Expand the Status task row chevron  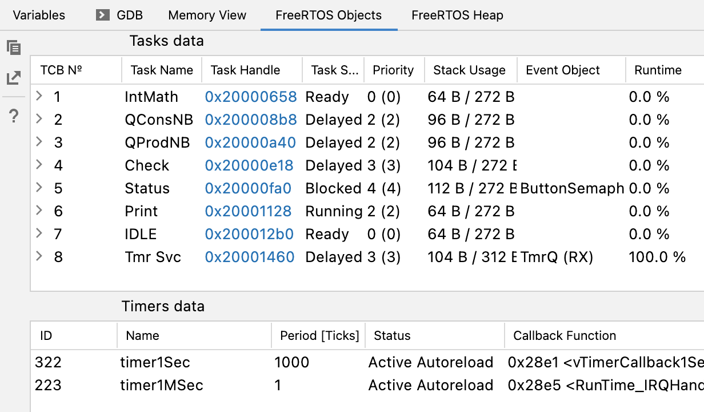[x=39, y=188]
